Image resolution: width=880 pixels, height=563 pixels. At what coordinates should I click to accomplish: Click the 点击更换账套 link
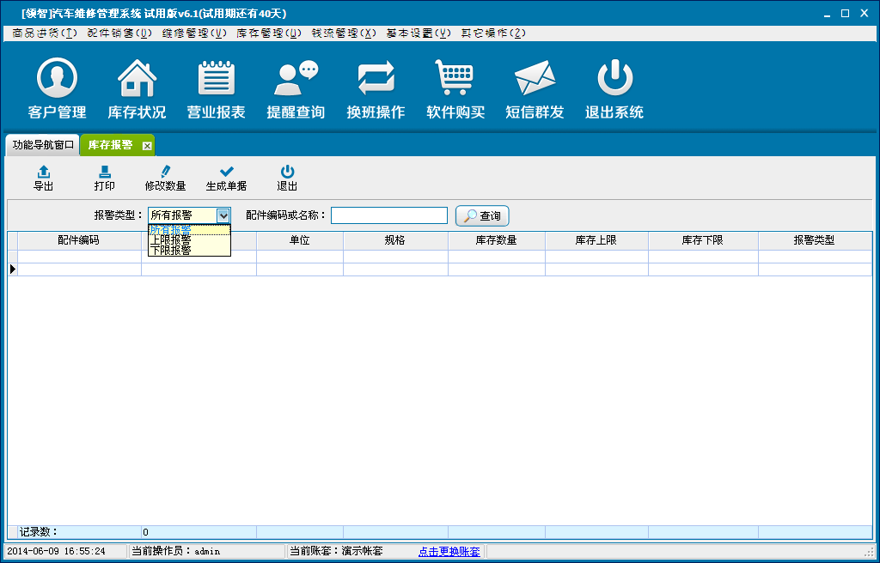click(449, 551)
